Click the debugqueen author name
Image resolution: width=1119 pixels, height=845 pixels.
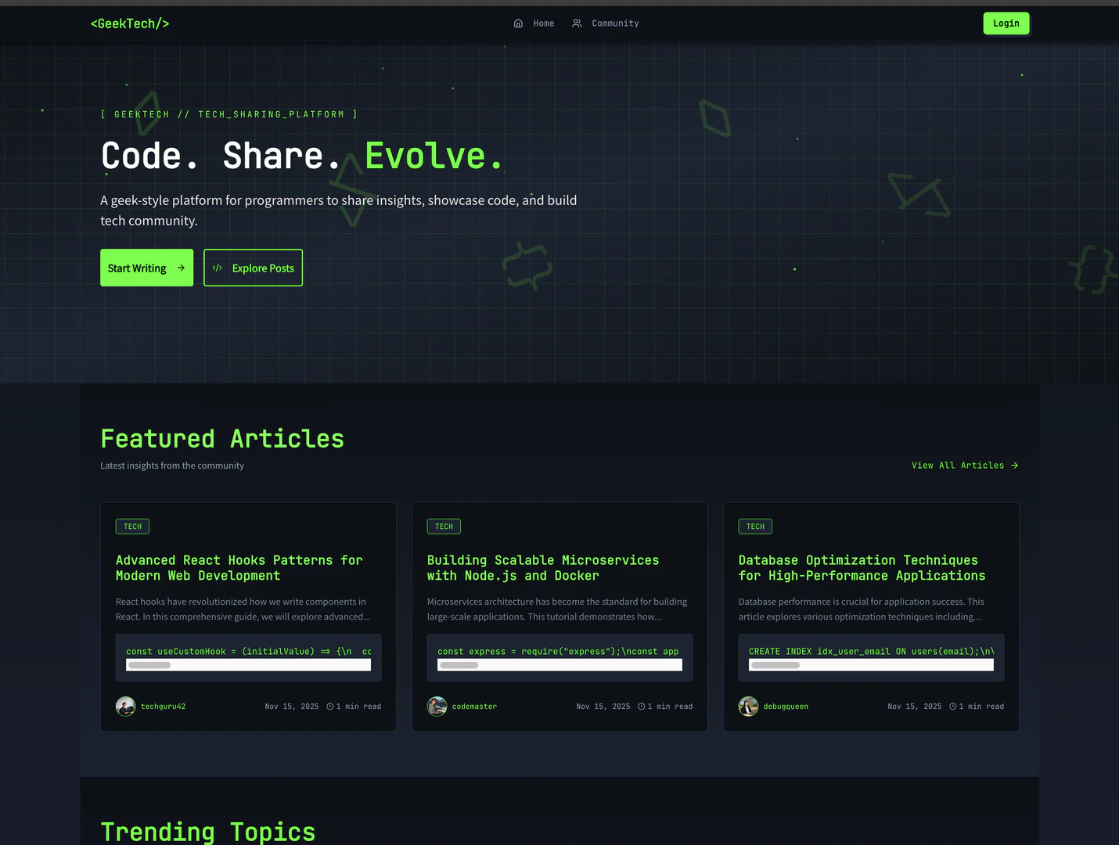pyautogui.click(x=786, y=707)
